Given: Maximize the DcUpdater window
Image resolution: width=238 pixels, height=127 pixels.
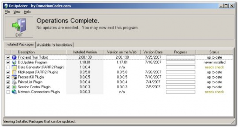Looking at the screenshot, I should pyautogui.click(x=226, y=6).
